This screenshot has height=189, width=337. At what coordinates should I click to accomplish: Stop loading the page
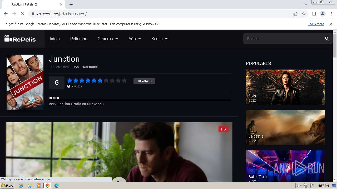pyautogui.click(x=23, y=14)
